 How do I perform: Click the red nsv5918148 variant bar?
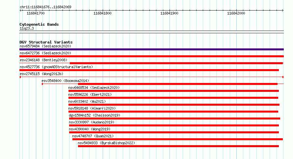[173, 112]
